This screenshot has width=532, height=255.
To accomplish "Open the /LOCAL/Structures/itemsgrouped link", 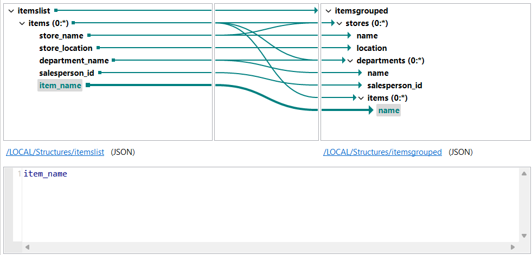I will (382, 152).
